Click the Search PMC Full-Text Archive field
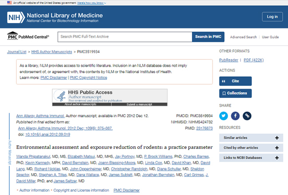Viewport: 288px width, 195px height. click(x=125, y=37)
